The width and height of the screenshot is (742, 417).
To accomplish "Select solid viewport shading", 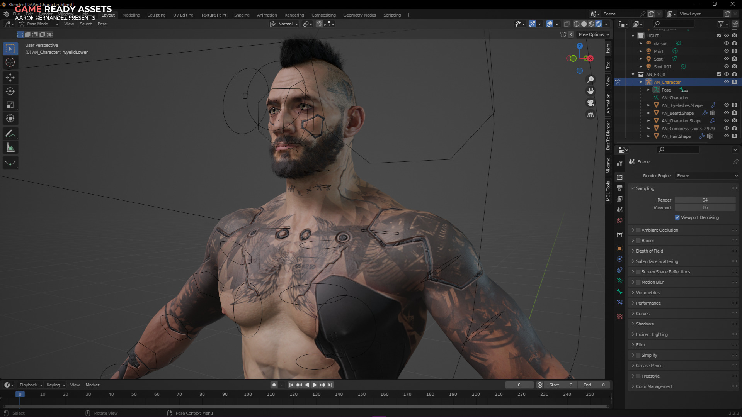I will [584, 24].
